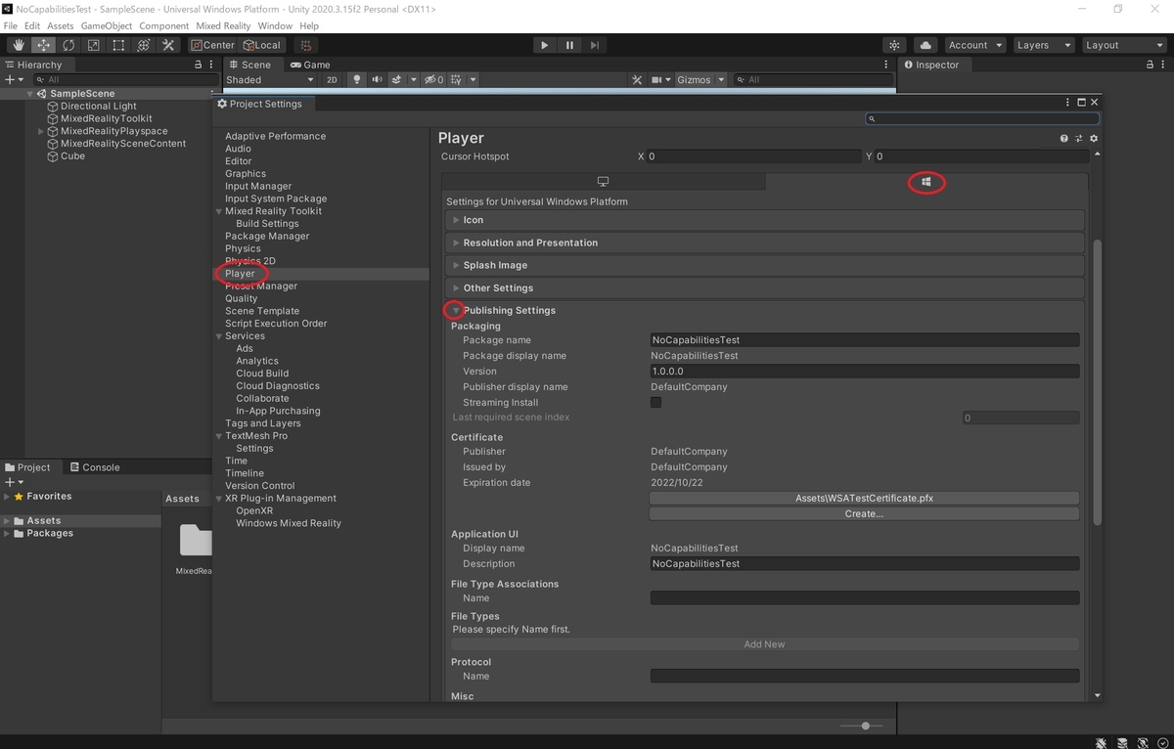Open the Assets menu

click(60, 25)
